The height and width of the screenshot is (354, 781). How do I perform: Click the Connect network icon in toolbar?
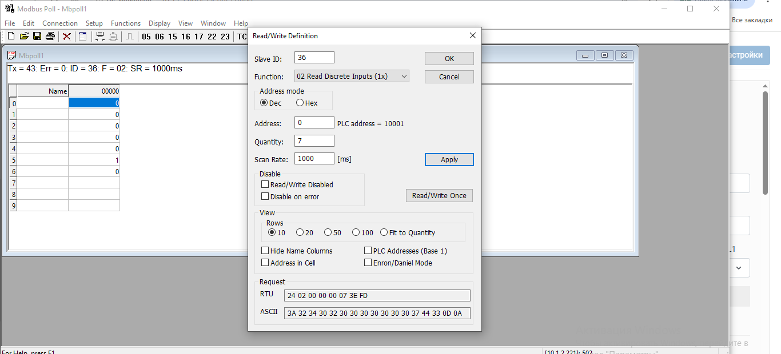pyautogui.click(x=100, y=37)
